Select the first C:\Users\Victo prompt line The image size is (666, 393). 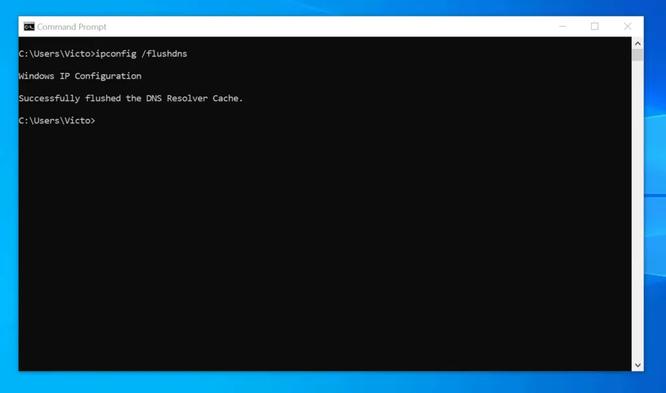tap(57, 53)
